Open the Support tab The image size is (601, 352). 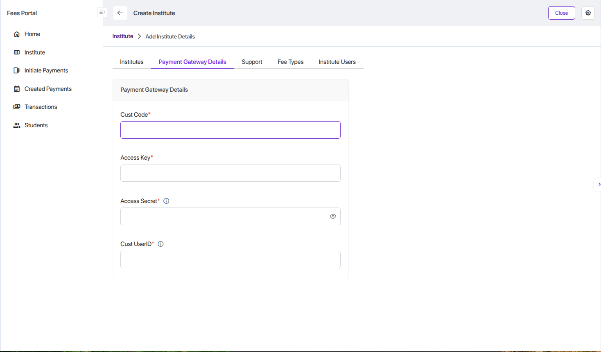pyautogui.click(x=252, y=62)
